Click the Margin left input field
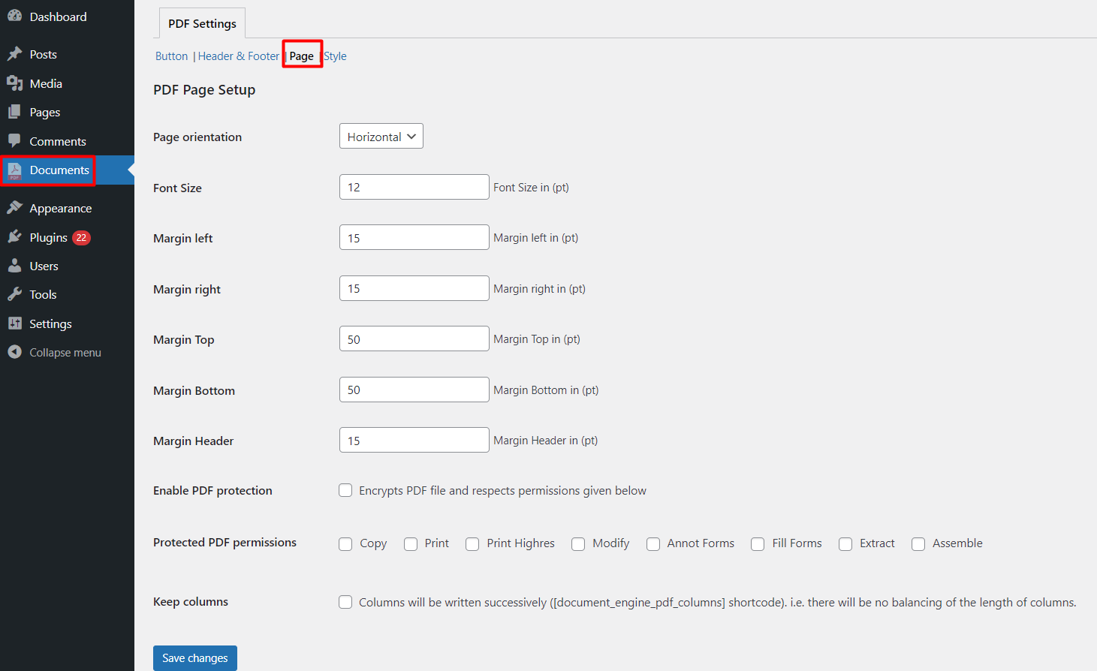 414,238
